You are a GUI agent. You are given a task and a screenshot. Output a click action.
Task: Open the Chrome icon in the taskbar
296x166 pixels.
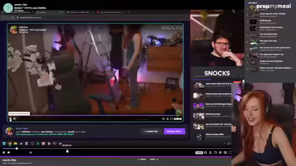10,143
